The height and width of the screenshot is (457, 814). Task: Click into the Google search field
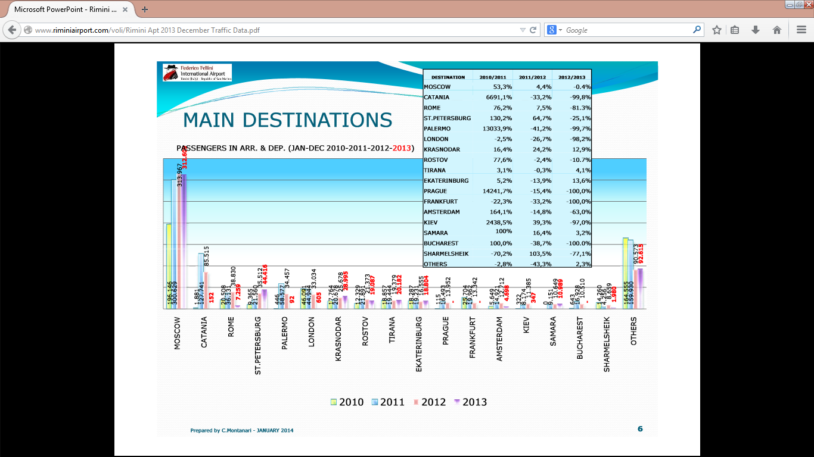(626, 30)
